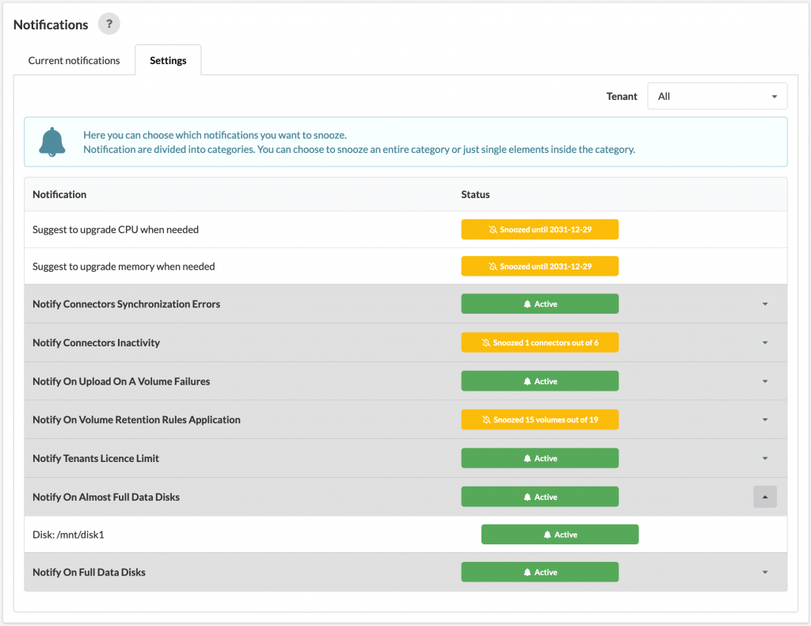Click 'Notify On Volume Retention Rules Application' label
The image size is (811, 626).
pos(136,419)
